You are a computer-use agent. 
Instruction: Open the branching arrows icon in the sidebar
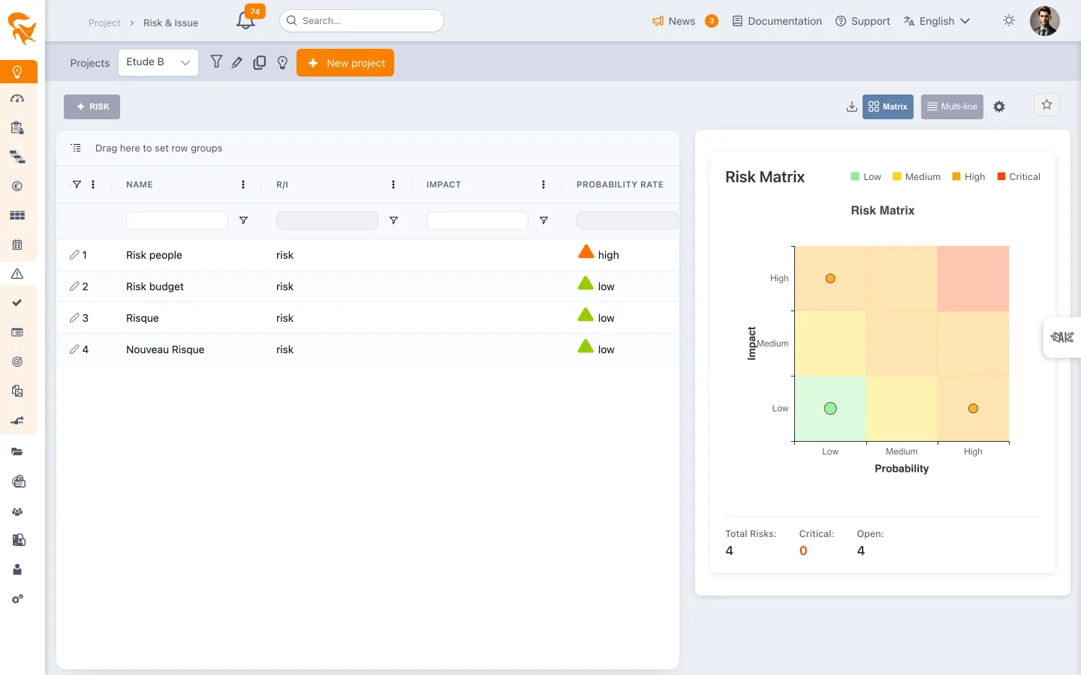(17, 420)
